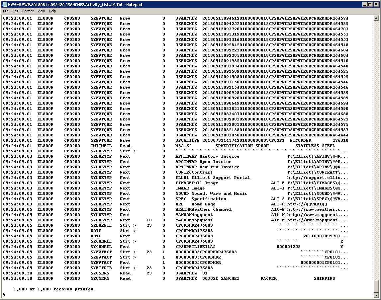Click the scroll down arrow
Viewport: 381px width, 300px height.
pyautogui.click(x=376, y=295)
